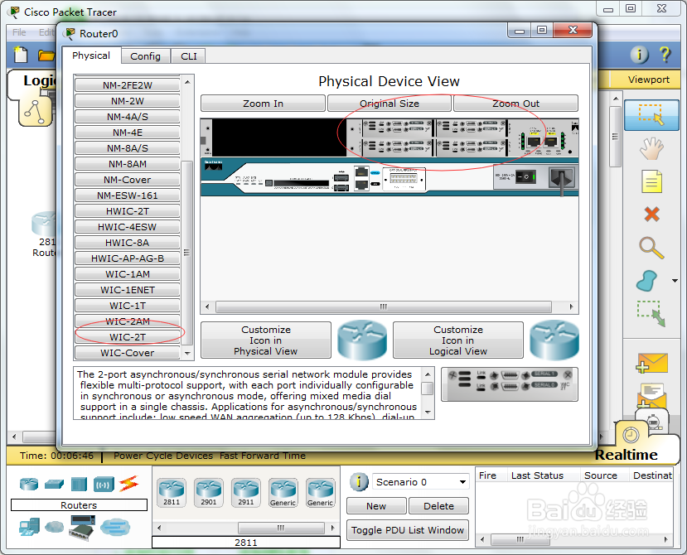Image resolution: width=687 pixels, height=555 pixels.
Task: Select the Place Note tool
Action: point(651,181)
